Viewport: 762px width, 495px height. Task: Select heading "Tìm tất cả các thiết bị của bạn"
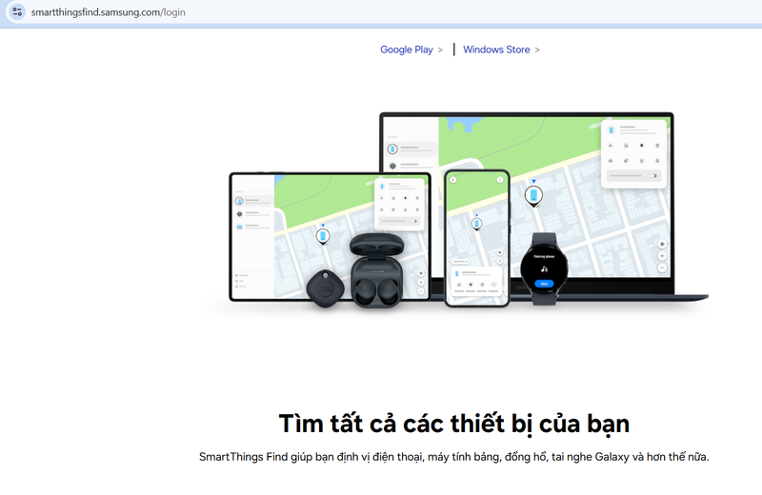[454, 424]
